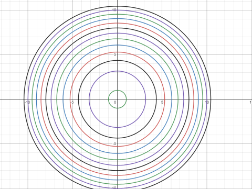Click the y-axis label -5

[x=114, y=144]
